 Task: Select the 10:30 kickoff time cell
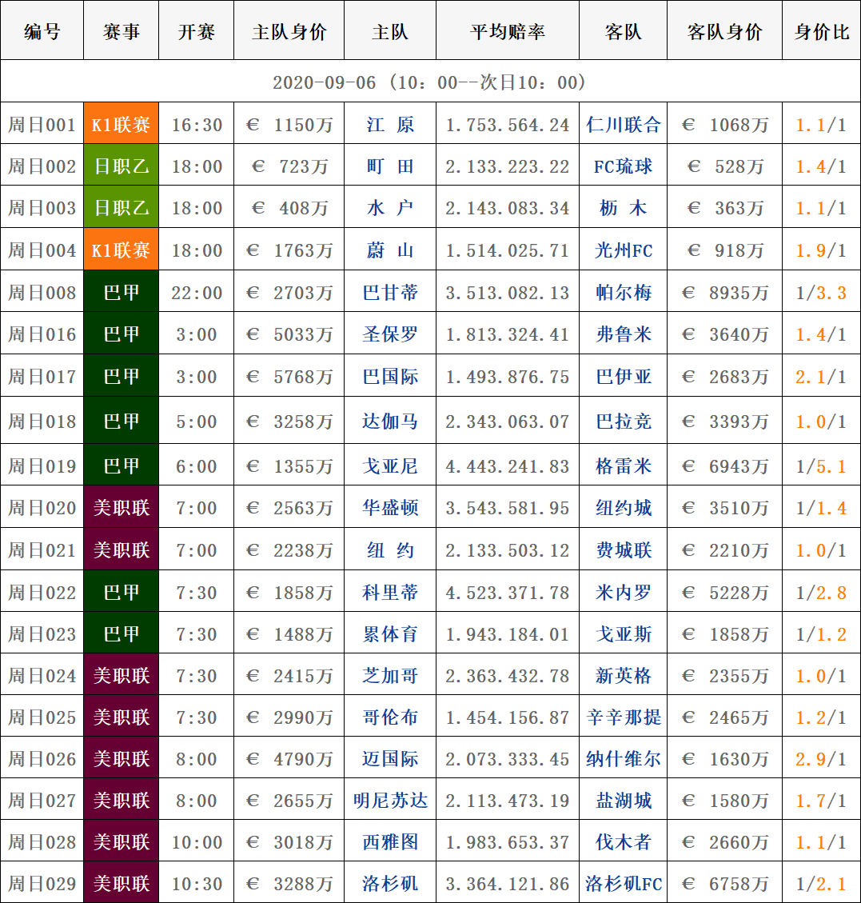(197, 884)
